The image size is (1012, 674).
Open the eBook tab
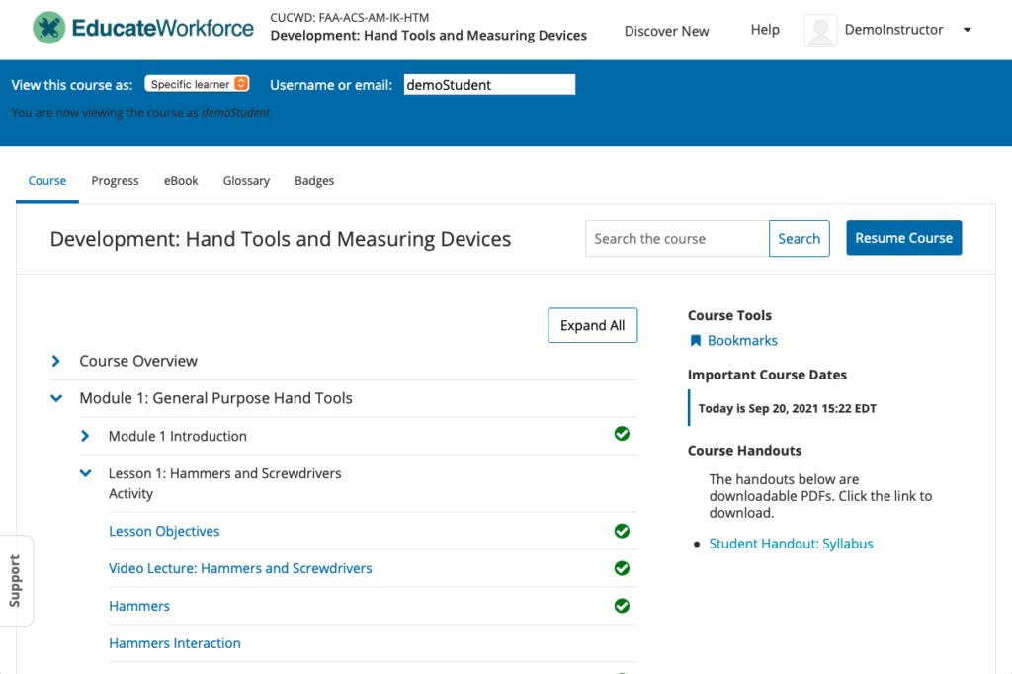tap(181, 181)
